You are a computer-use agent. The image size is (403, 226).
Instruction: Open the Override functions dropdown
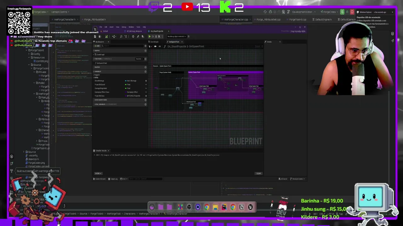pyautogui.click(x=139, y=59)
